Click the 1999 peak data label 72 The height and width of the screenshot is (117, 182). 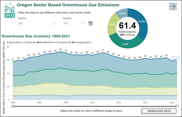pos(60,50)
